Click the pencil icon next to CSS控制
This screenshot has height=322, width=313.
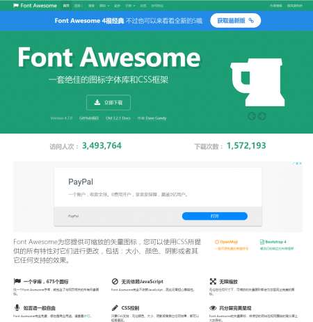tap(115, 308)
